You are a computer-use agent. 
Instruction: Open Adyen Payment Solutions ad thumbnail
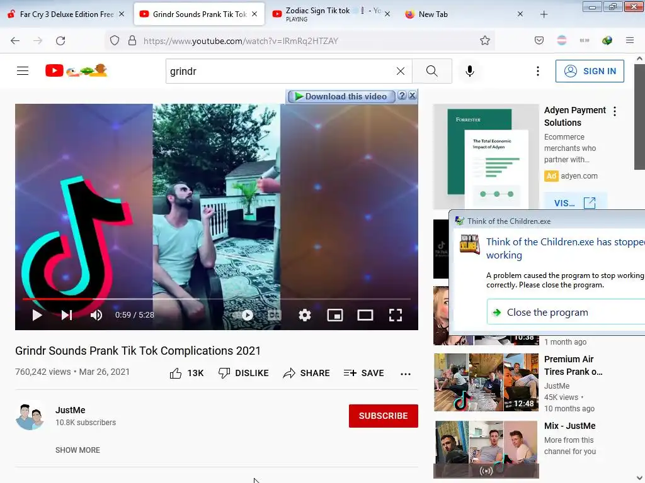(x=486, y=156)
